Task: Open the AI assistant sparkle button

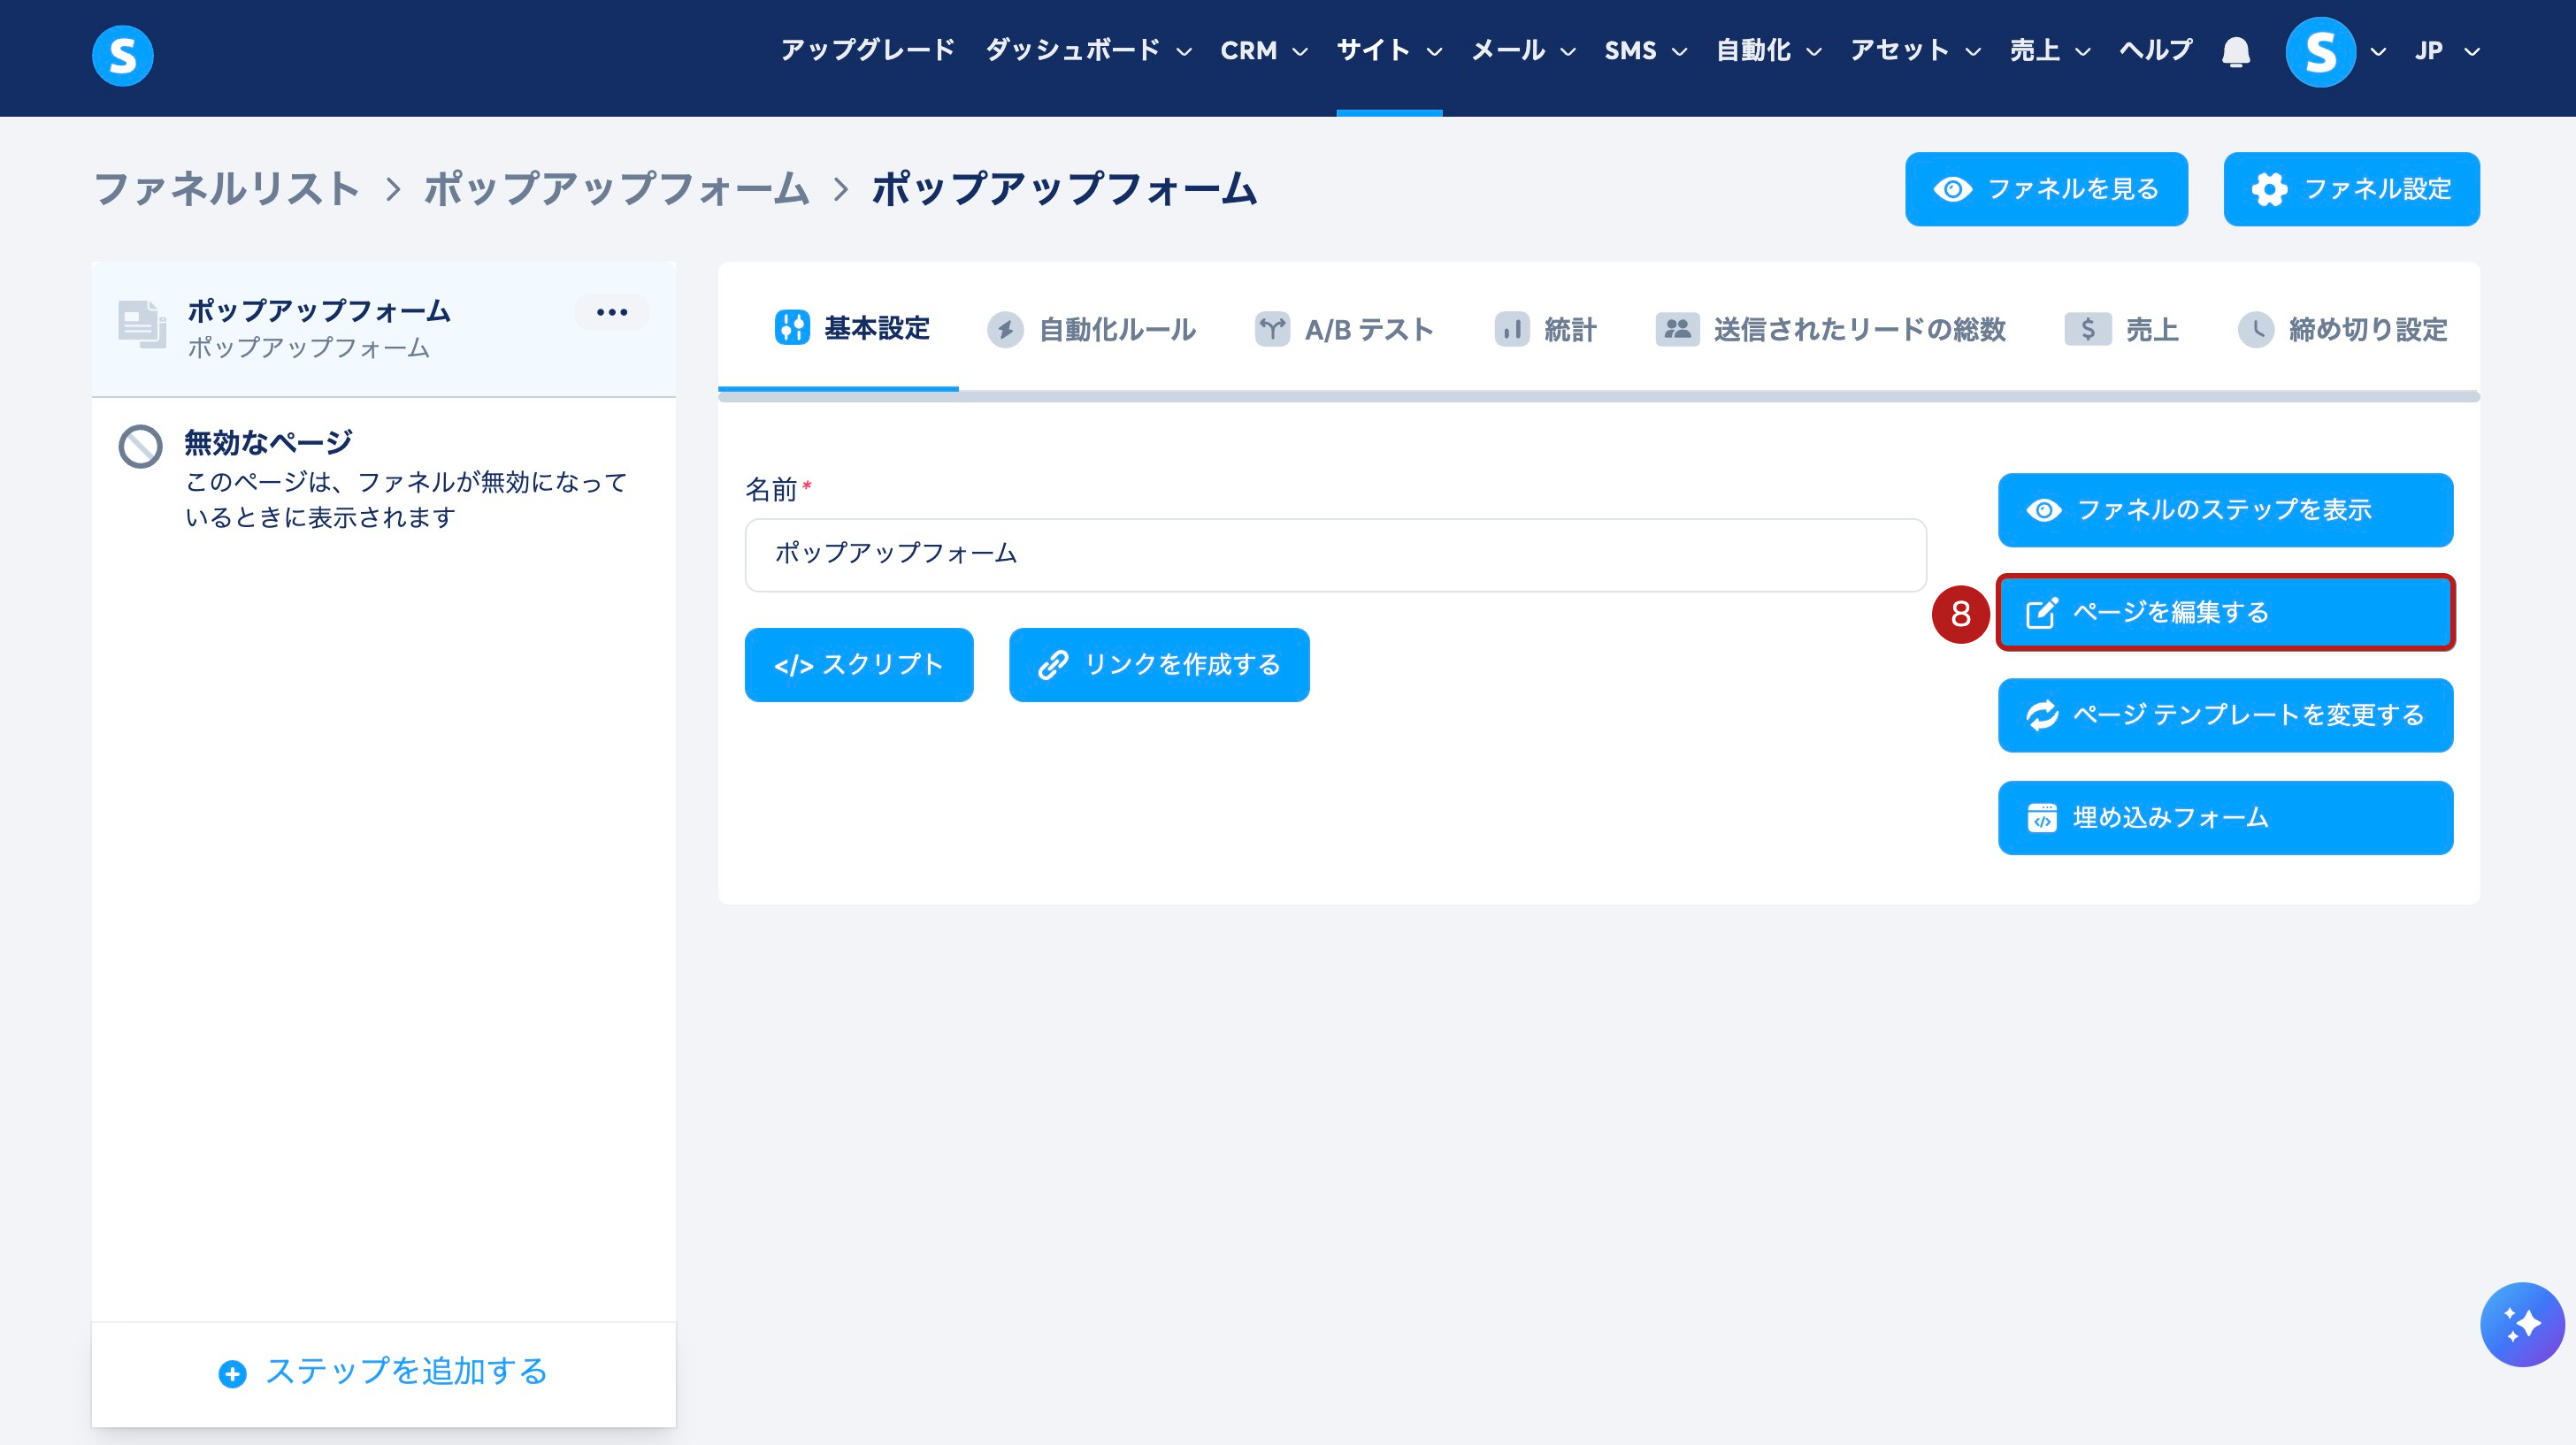Action: tap(2521, 1324)
